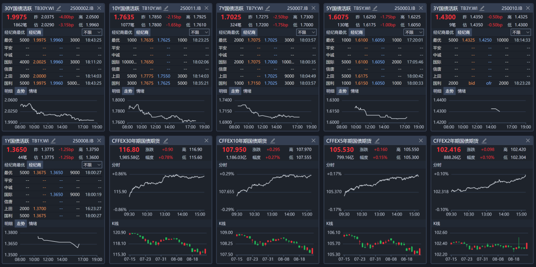Click bid quote in 3Y 国利 row
This screenshot has width=536, height=267.
(472, 83)
